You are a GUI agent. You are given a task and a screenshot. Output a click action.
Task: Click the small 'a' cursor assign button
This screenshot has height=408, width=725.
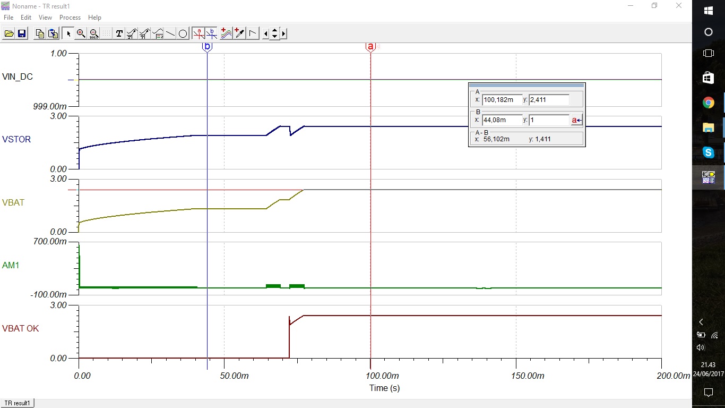(x=576, y=120)
